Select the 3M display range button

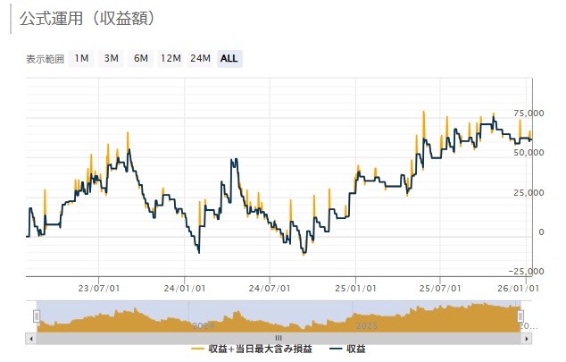112,59
